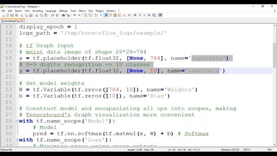Open the View menu
Screen dimensions: 277x156
click(27, 11)
